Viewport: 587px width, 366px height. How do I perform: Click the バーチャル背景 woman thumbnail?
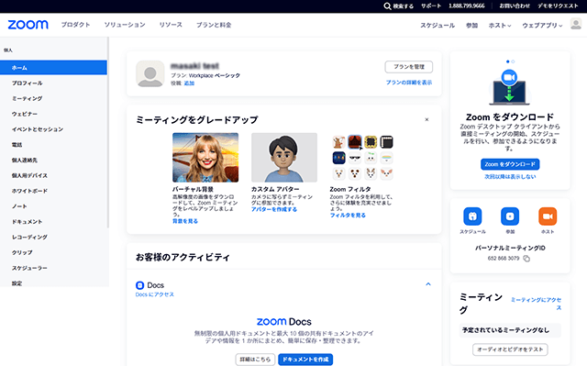(205, 158)
